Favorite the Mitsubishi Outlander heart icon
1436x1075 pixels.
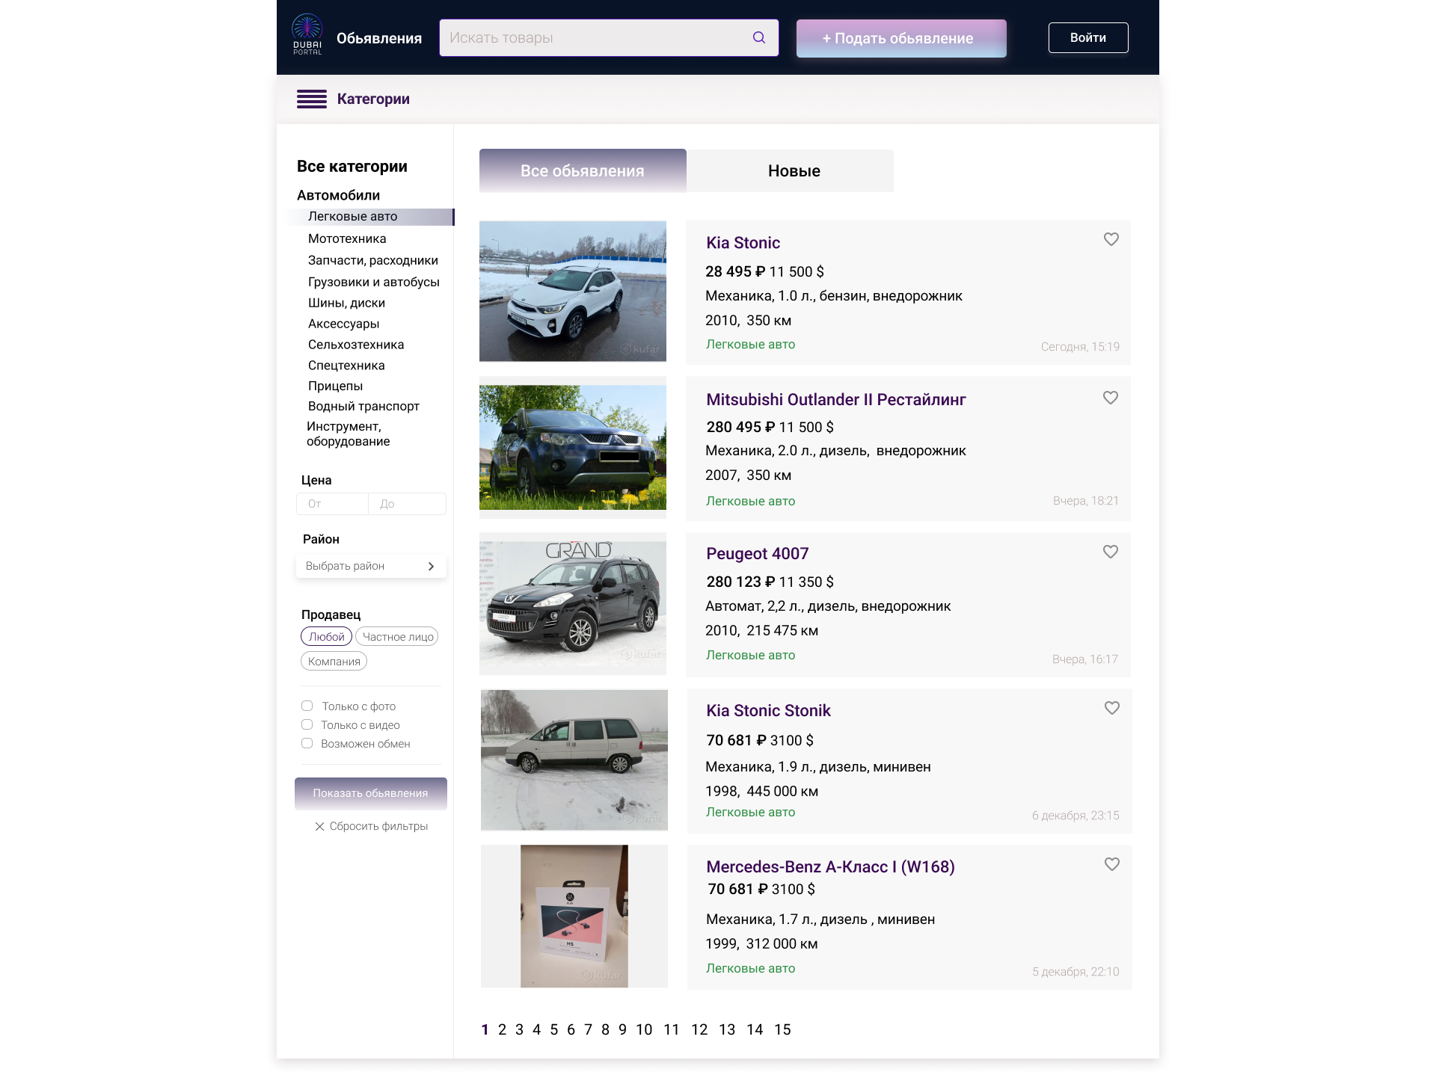pyautogui.click(x=1111, y=398)
